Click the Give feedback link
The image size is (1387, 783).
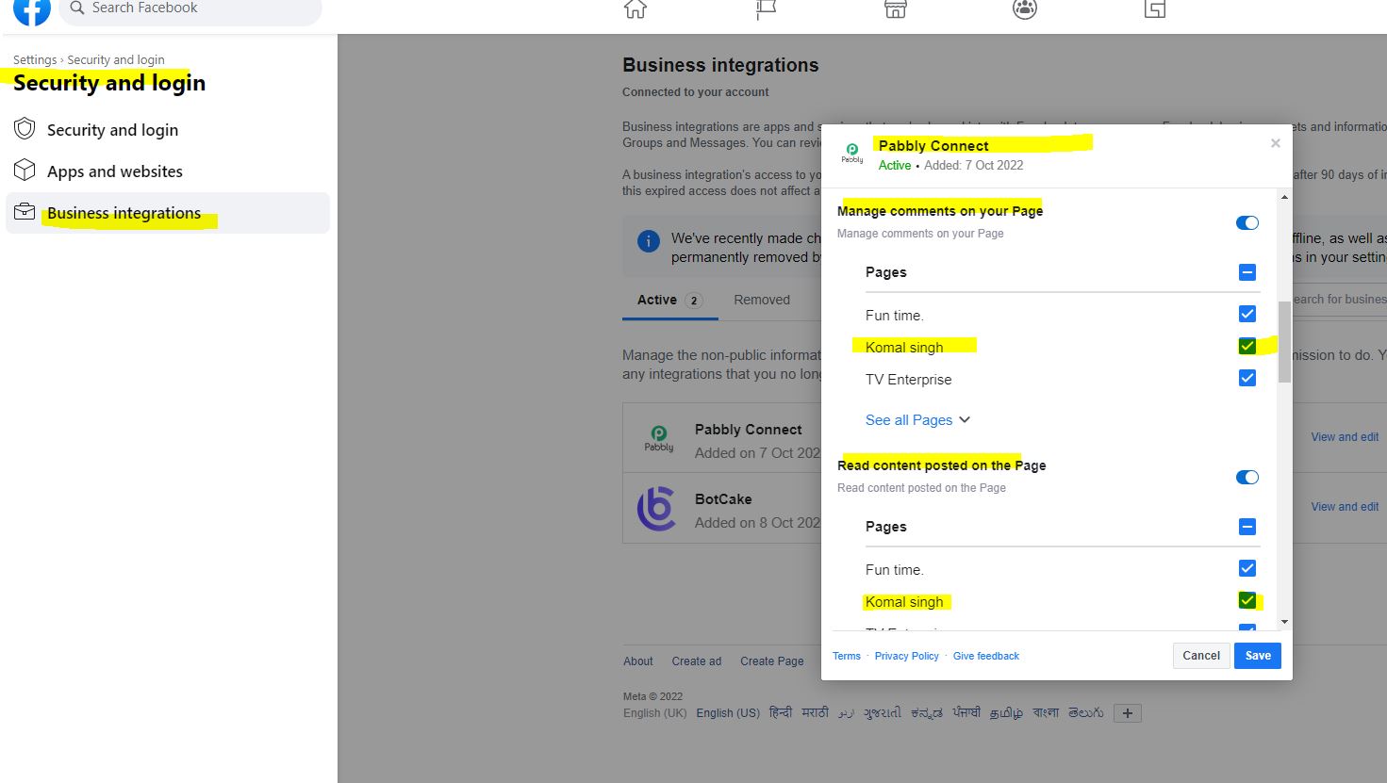tap(986, 656)
